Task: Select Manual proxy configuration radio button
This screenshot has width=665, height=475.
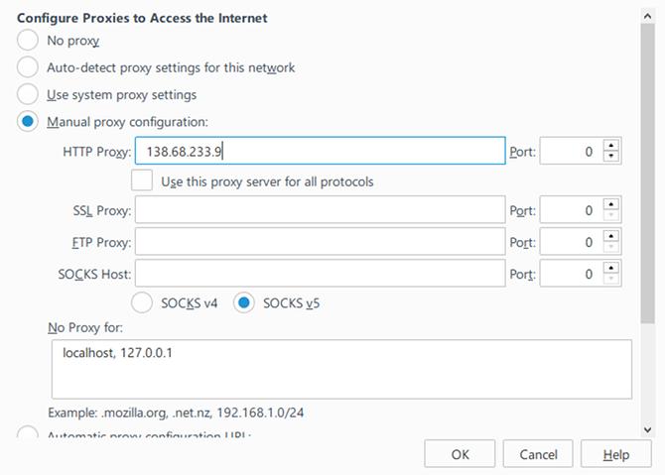Action: point(28,122)
